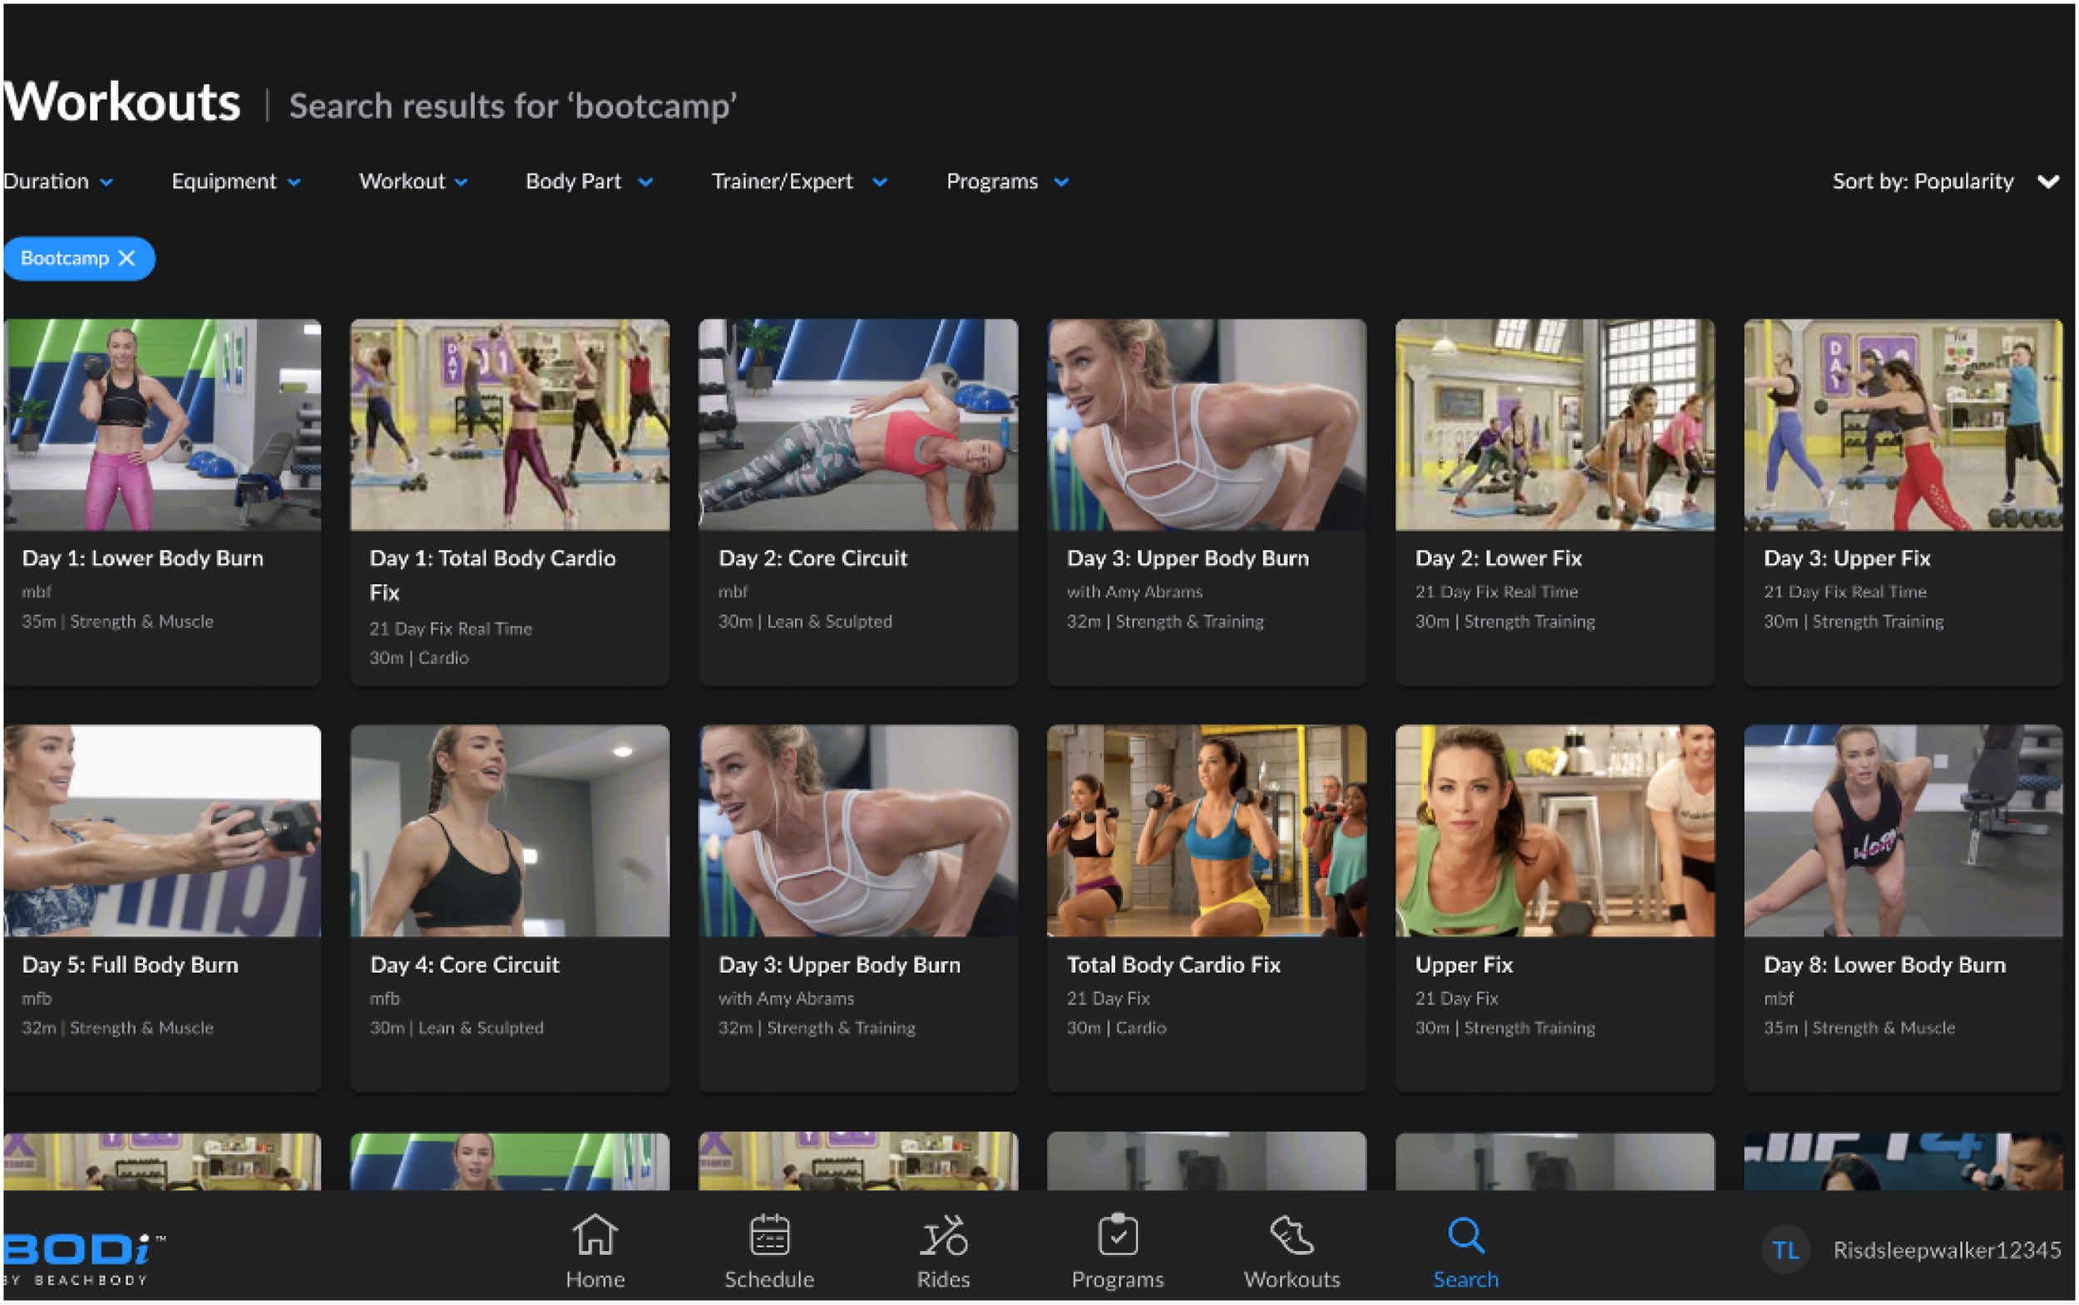This screenshot has width=2079, height=1305.
Task: Open the Workout type filter
Action: click(x=412, y=181)
